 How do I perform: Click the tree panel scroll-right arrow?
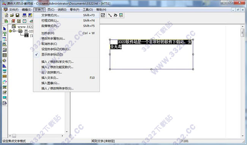62,136
